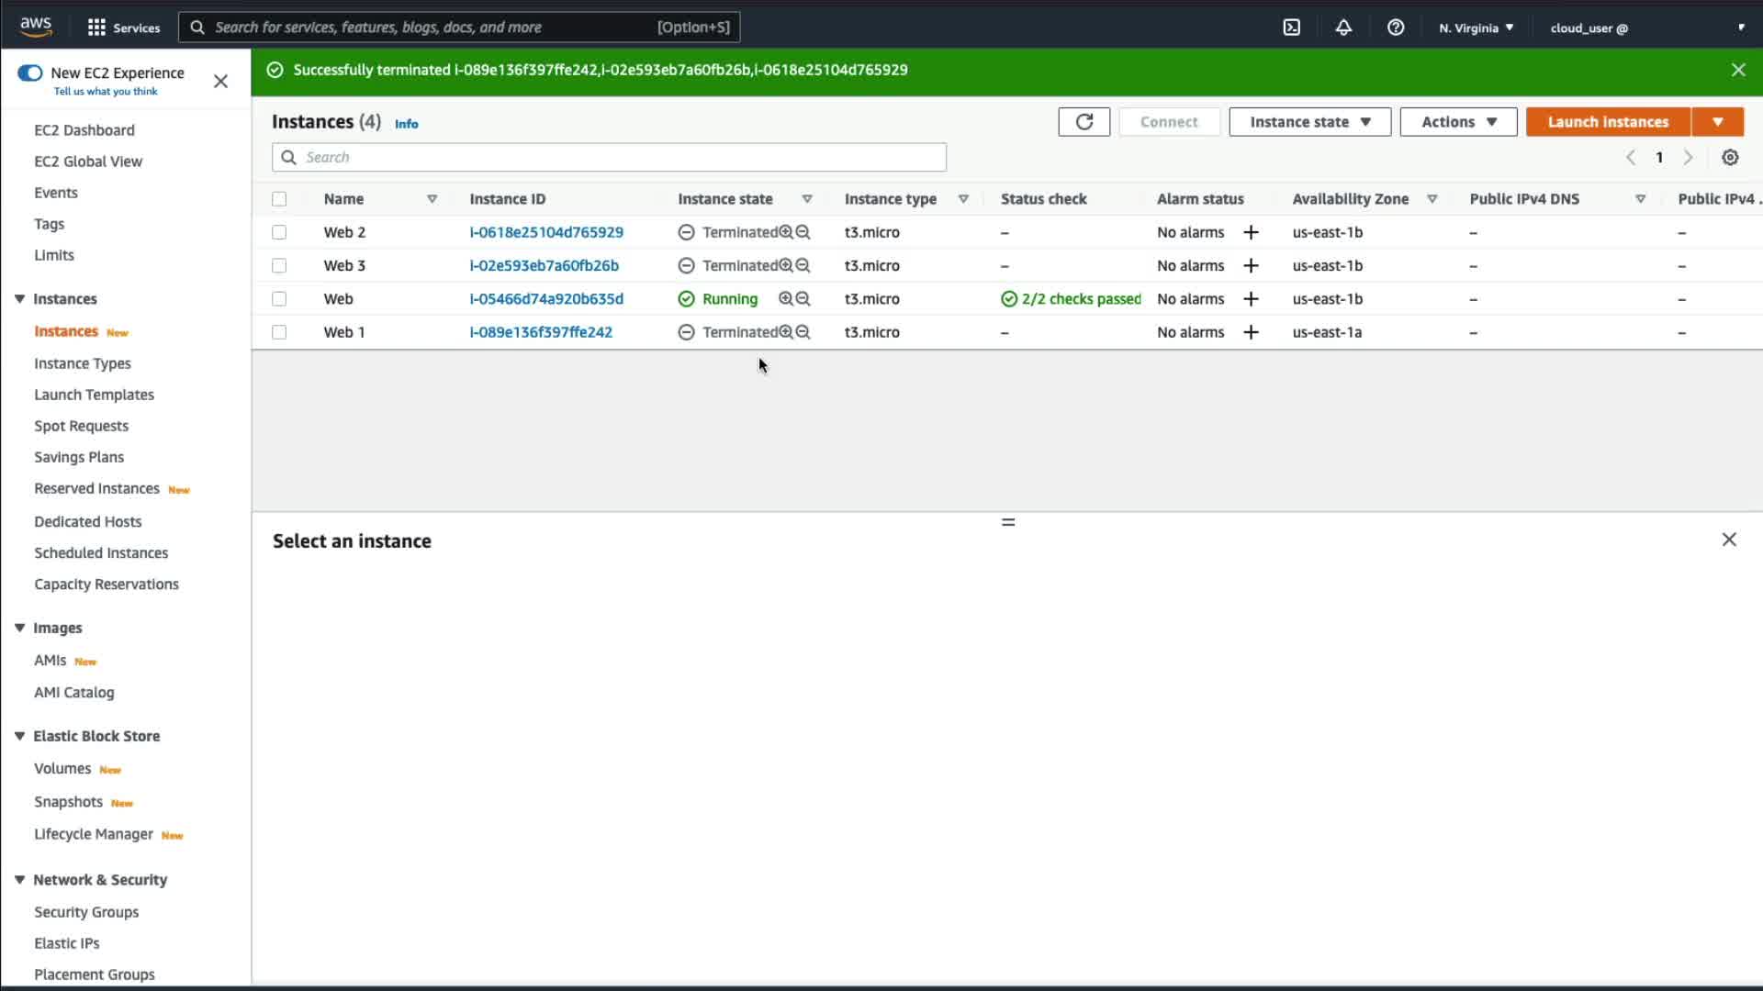Open table preferences gear icon
The height and width of the screenshot is (991, 1763).
(1730, 158)
